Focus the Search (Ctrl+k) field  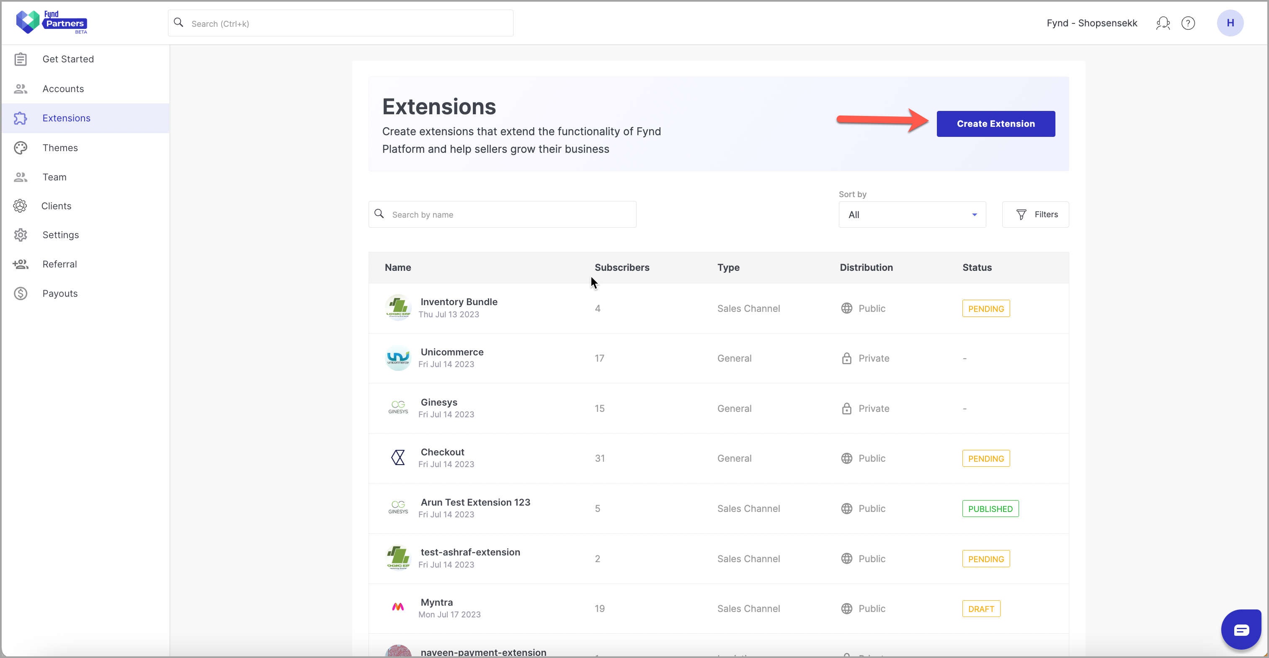pos(340,23)
